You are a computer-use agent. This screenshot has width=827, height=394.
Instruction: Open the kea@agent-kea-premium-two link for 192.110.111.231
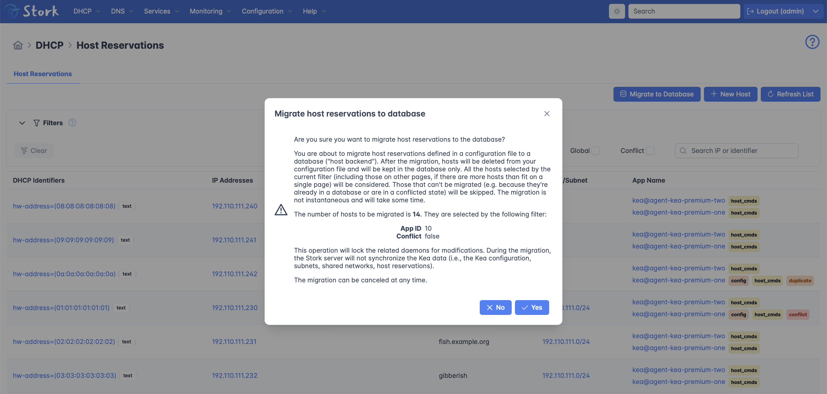pyautogui.click(x=678, y=336)
